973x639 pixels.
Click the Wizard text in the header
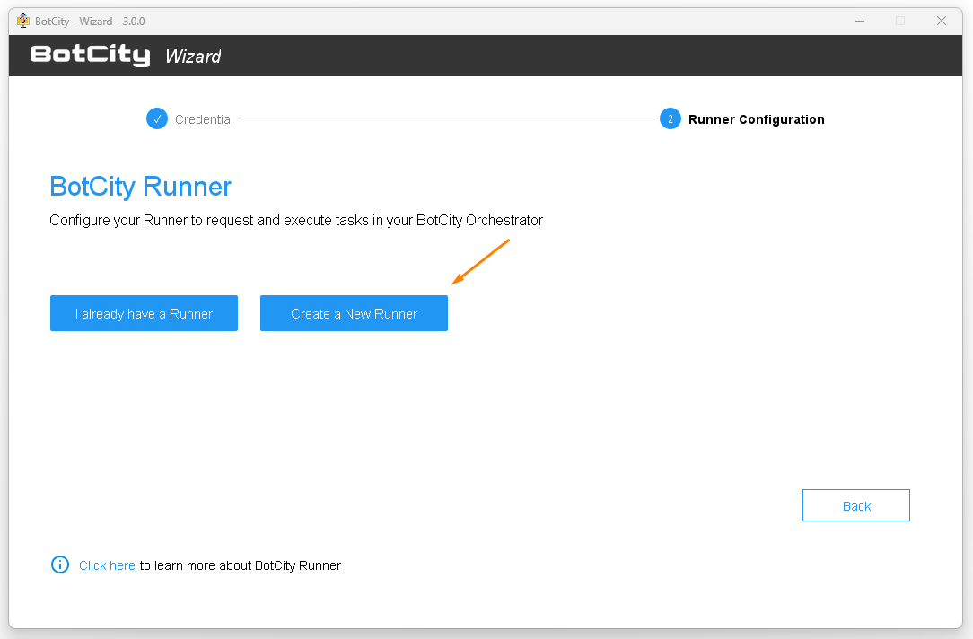point(193,57)
